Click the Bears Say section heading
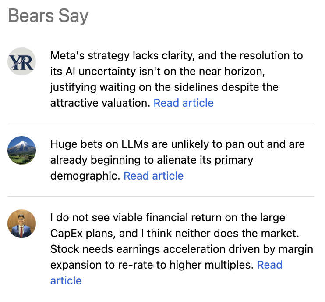Viewport: 325px width, 302px height. click(48, 16)
